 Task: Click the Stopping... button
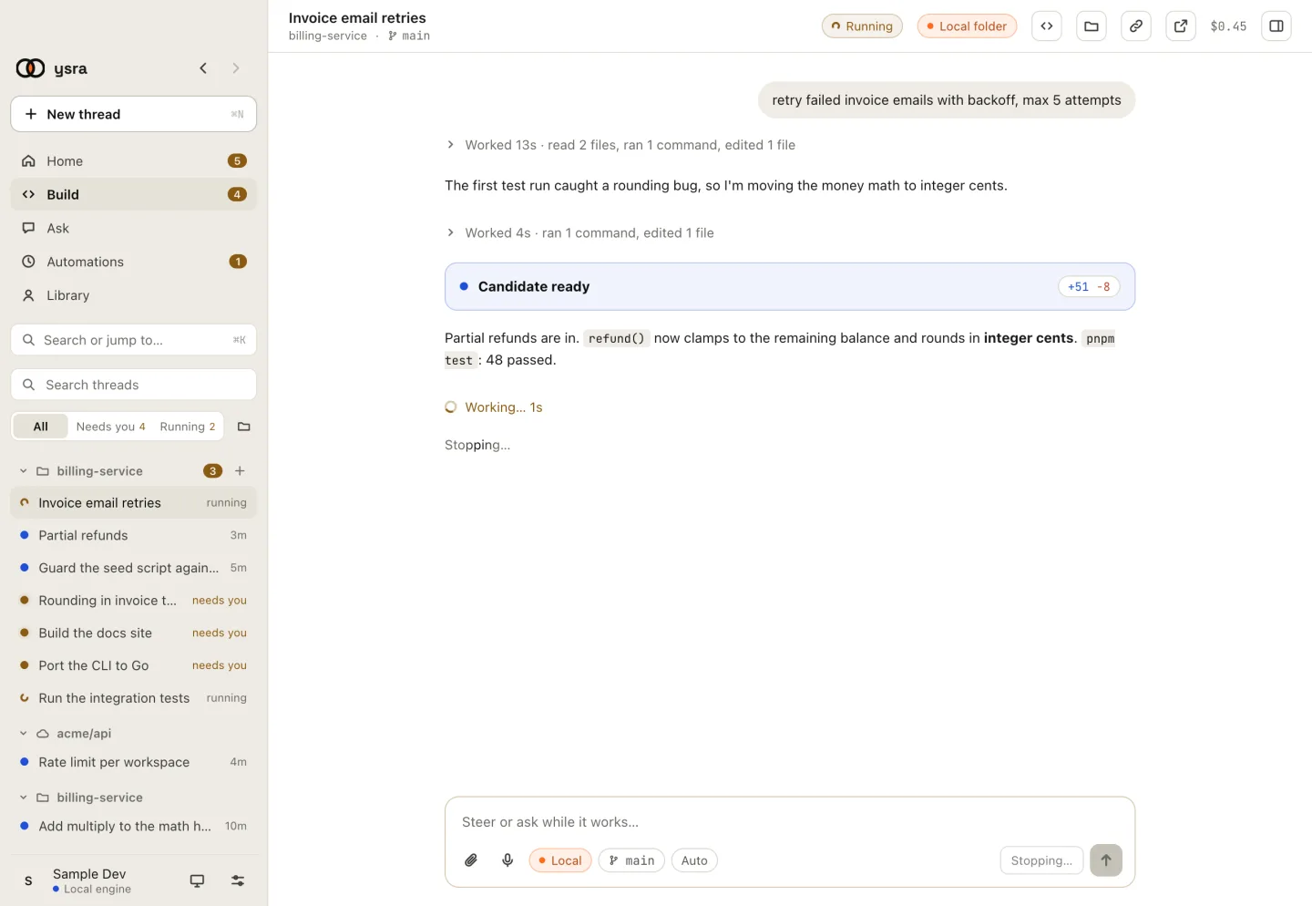[1041, 860]
